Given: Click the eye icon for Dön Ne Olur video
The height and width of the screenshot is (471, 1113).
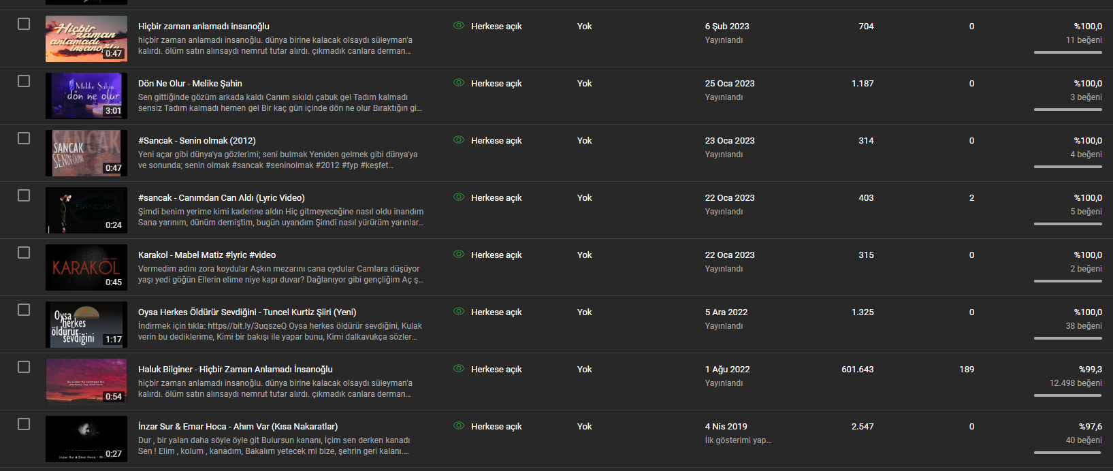Looking at the screenshot, I should (459, 83).
